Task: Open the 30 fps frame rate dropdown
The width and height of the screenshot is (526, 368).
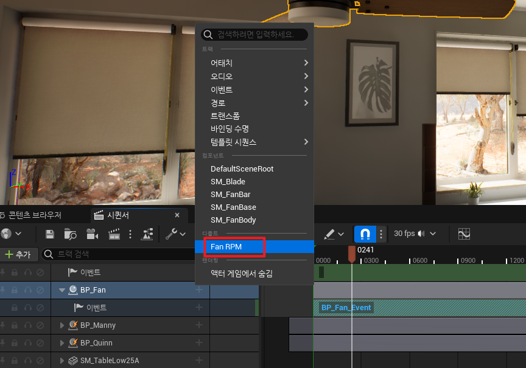Action: pyautogui.click(x=415, y=234)
